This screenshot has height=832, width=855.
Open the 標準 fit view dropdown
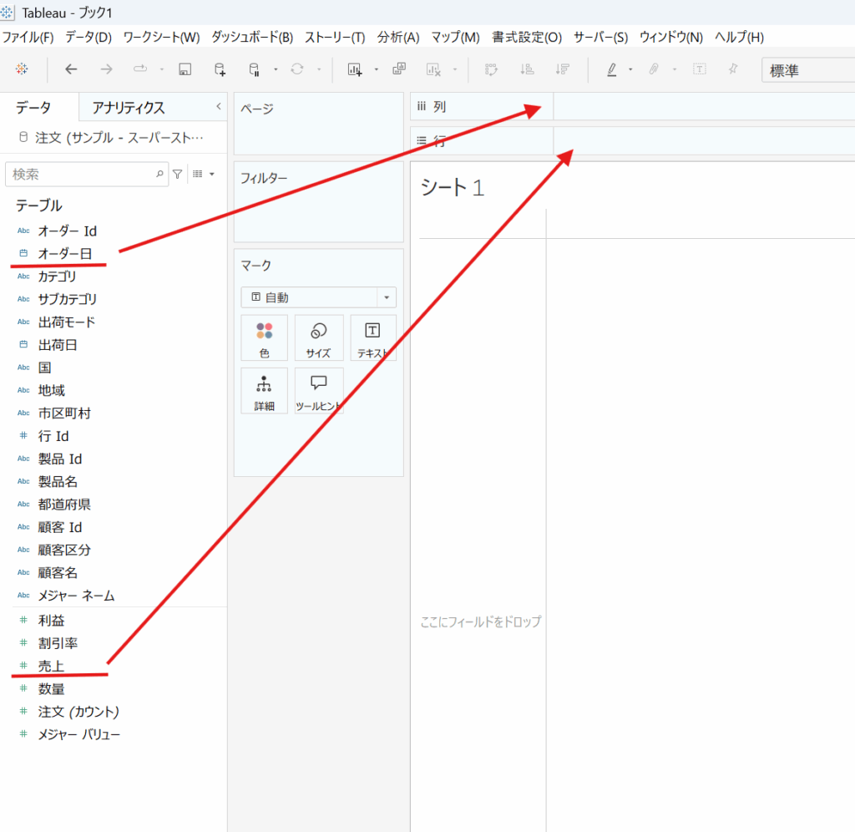(x=807, y=71)
